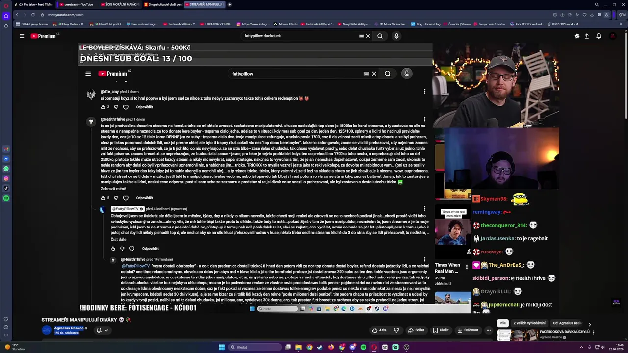
Task: Open 'FACEBOOKOVÁ DÁVKA ÚCHYLŮ' recommended video
Action: [565, 332]
